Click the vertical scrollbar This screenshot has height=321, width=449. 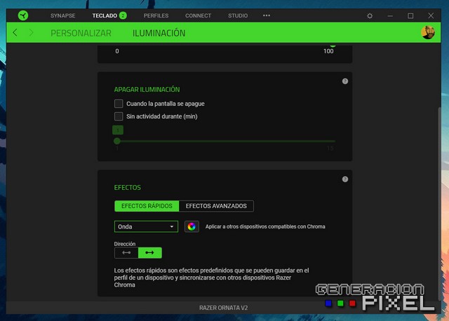pyautogui.click(x=440, y=203)
